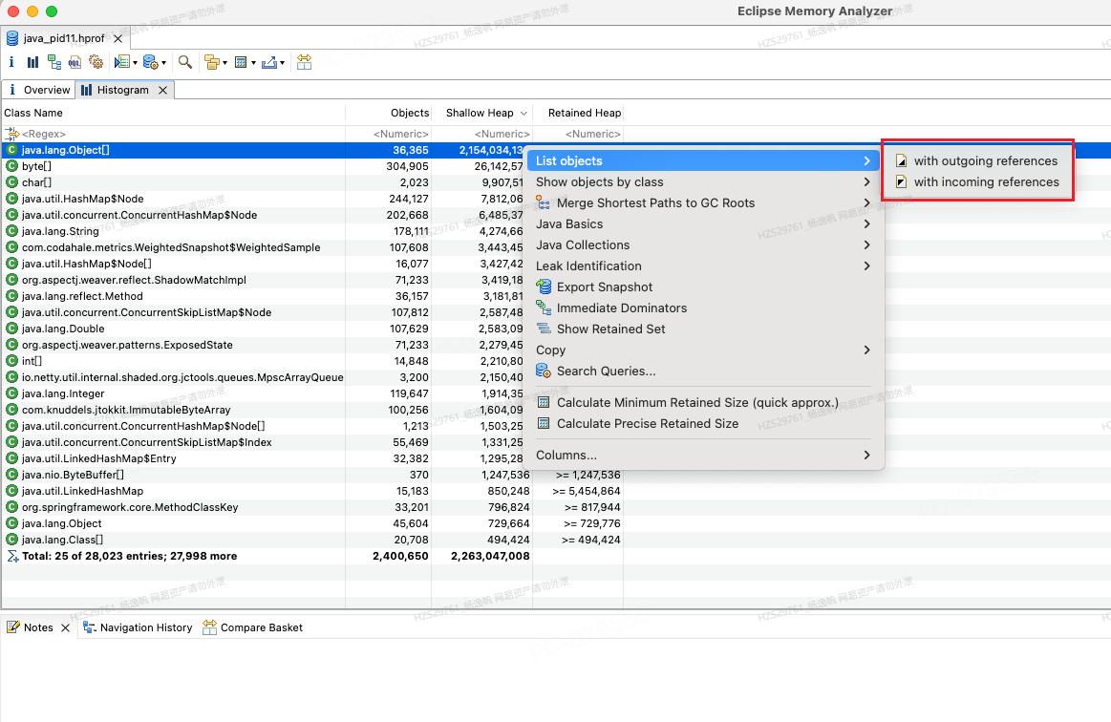Choose Export Snapshot from the context menu
The width and height of the screenshot is (1111, 722).
click(x=704, y=287)
